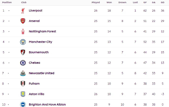Click the Played column header
Screen dimensions: 169x107
(96, 2)
